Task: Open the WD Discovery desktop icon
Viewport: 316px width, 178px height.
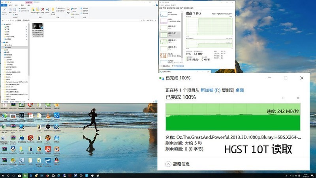Action: click(x=48, y=161)
